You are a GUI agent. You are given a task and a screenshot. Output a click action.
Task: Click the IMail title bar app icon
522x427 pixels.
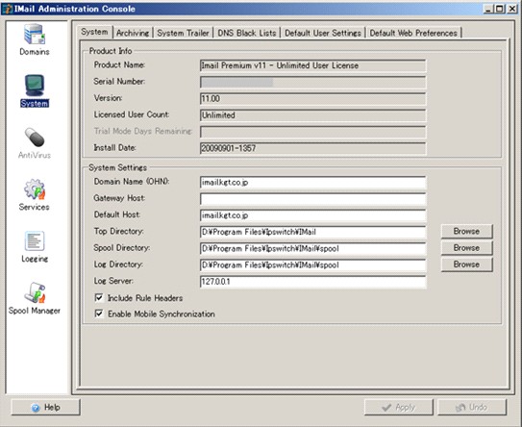pyautogui.click(x=8, y=9)
